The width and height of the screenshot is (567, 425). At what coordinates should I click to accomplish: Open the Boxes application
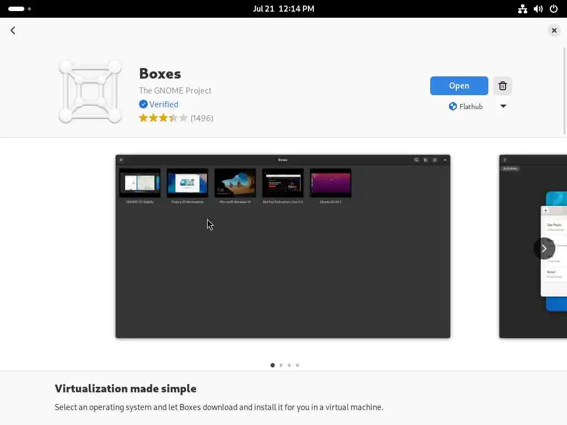point(459,86)
